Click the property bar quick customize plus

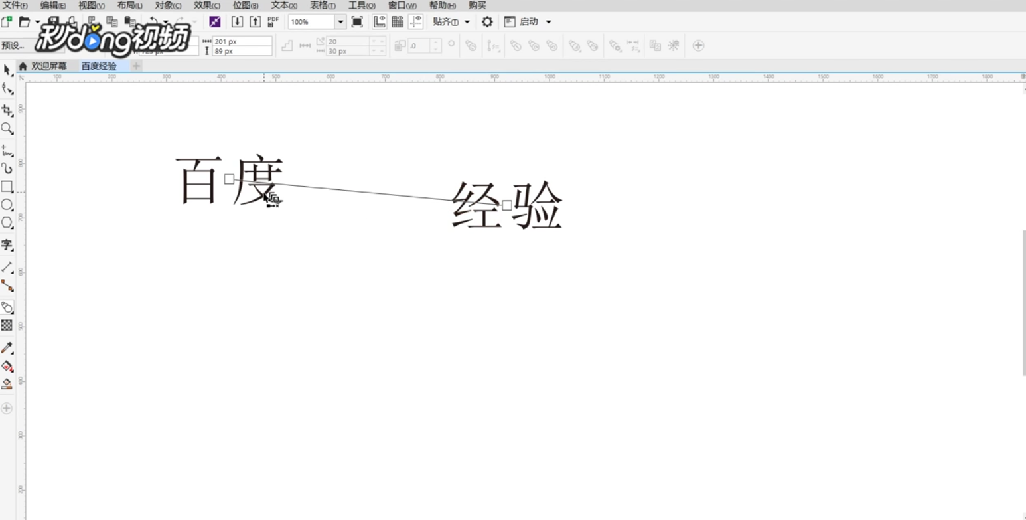click(x=698, y=46)
